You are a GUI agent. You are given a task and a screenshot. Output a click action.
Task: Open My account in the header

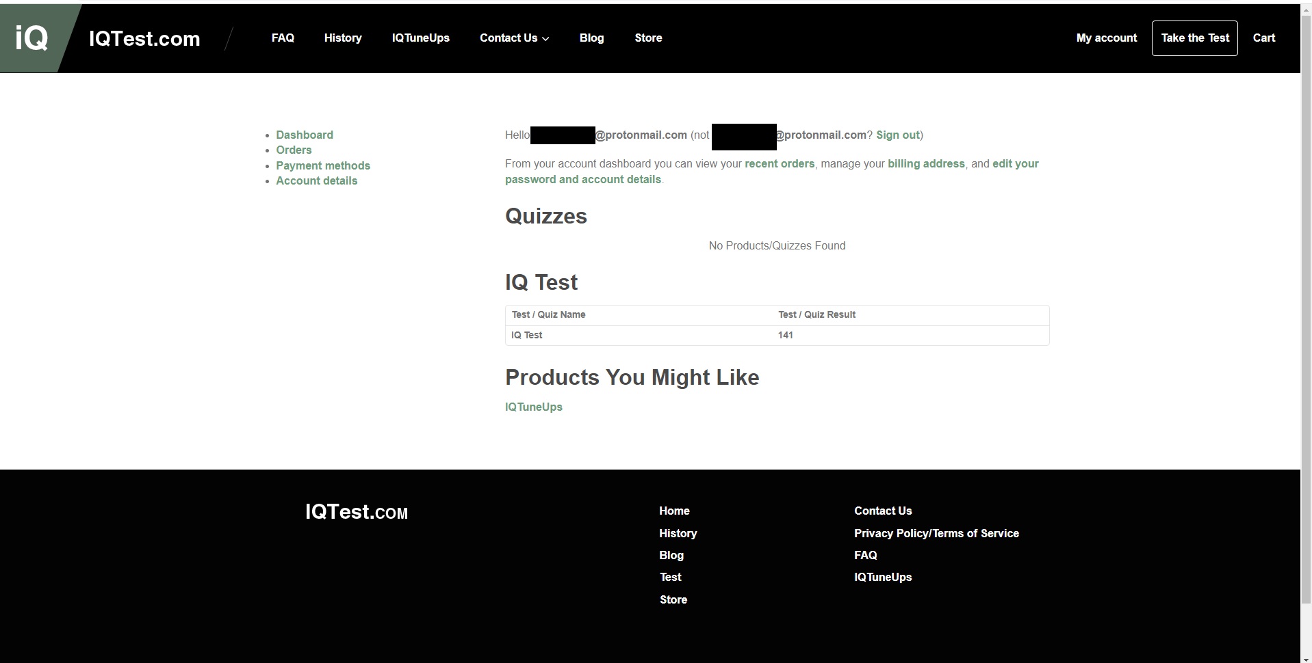1107,38
